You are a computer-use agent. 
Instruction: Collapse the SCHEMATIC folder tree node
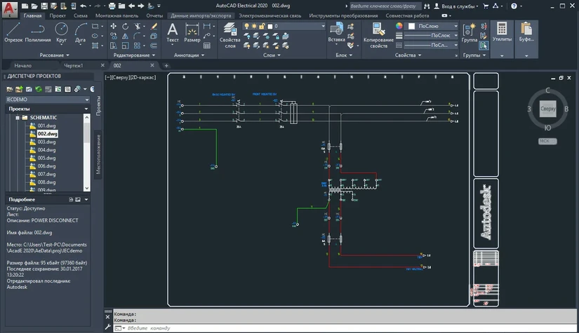click(x=18, y=118)
